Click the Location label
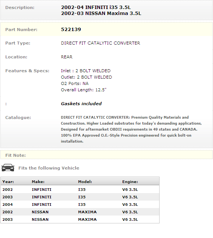This screenshot has height=238, width=213. [16, 57]
